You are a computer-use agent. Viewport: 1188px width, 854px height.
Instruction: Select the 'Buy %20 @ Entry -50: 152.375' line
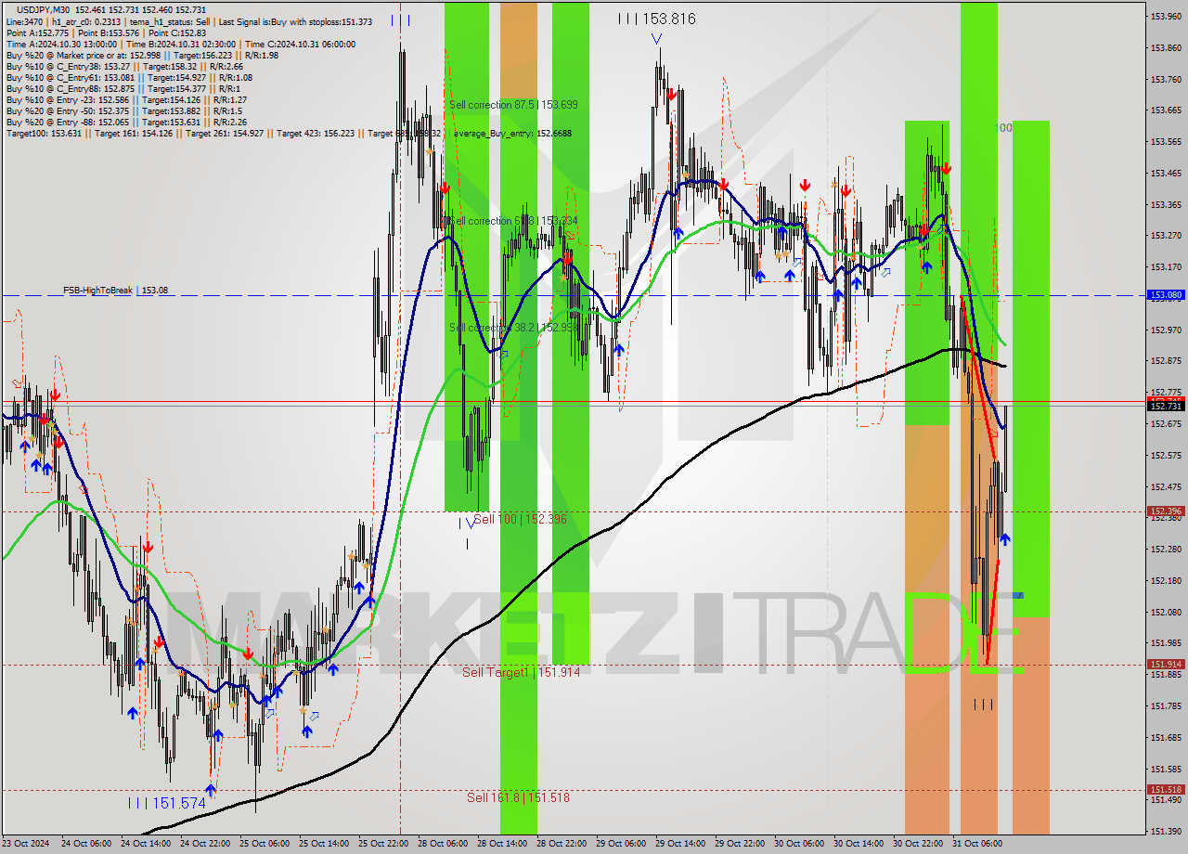(124, 110)
